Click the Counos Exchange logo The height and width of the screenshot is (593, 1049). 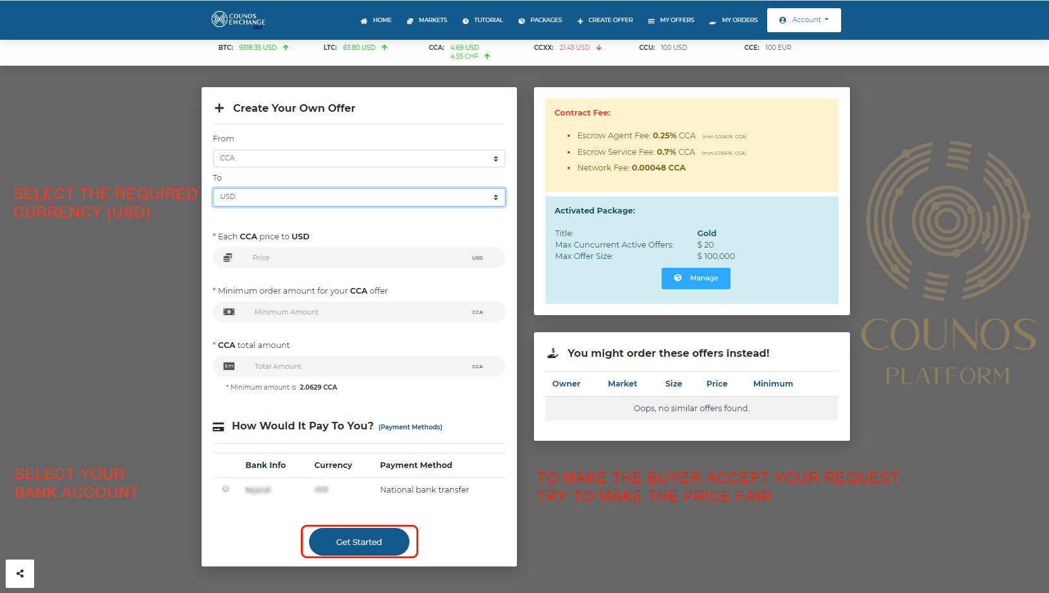coord(238,20)
